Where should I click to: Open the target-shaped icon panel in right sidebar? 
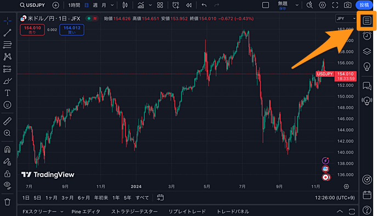(367, 179)
